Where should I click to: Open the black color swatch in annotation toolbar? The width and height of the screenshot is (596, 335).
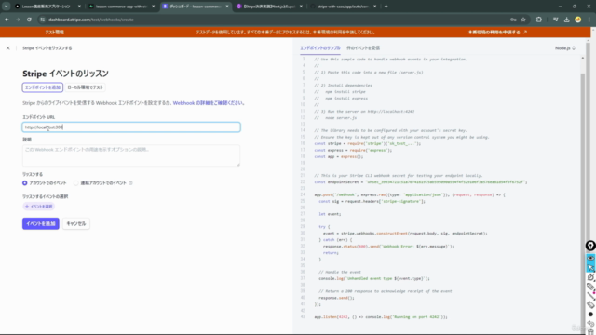(590, 315)
